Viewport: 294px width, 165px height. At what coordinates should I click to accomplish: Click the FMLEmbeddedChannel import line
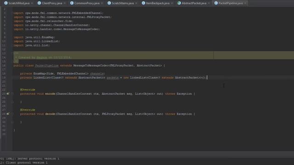pyautogui.click(x=58, y=13)
